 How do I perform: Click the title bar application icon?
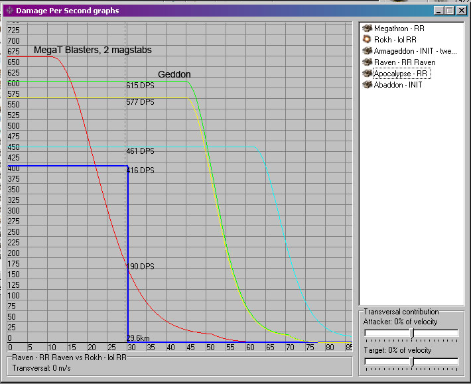click(x=9, y=11)
